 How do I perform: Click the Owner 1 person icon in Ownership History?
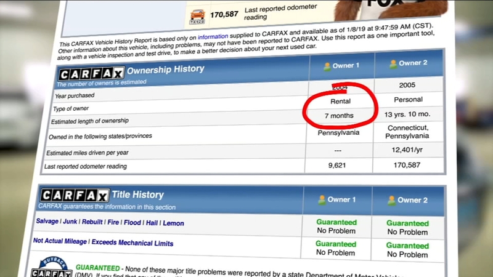327,66
